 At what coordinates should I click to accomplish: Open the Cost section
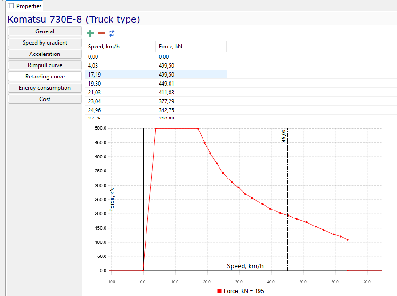click(45, 99)
